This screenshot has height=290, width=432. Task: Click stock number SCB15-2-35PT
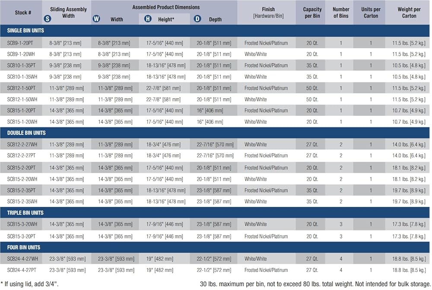(22, 190)
